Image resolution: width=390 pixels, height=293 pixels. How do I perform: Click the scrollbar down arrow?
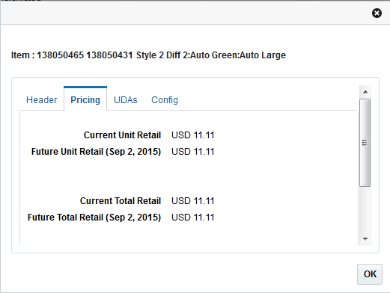tap(365, 238)
